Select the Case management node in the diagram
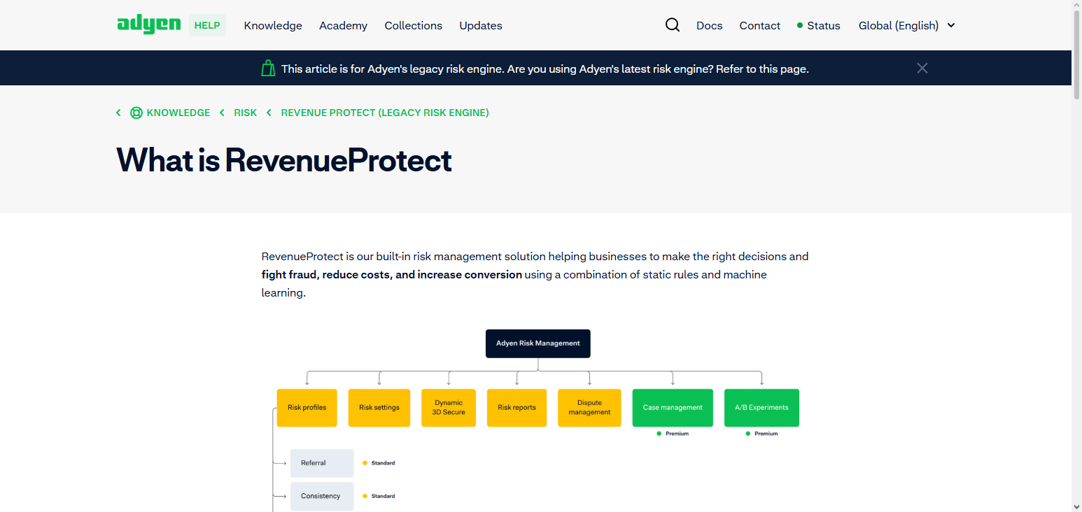 pyautogui.click(x=672, y=407)
